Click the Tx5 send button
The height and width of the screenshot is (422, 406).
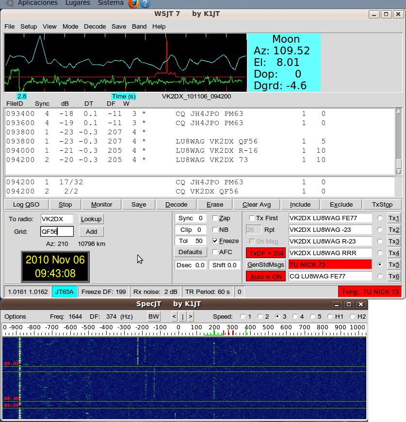(x=393, y=265)
